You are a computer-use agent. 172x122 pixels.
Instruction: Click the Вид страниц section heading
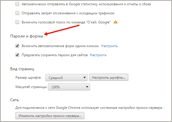pyautogui.click(x=22, y=69)
